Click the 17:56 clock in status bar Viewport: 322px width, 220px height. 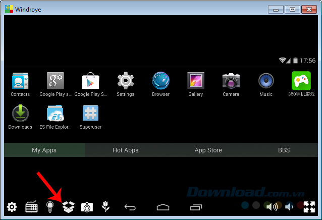(308, 61)
